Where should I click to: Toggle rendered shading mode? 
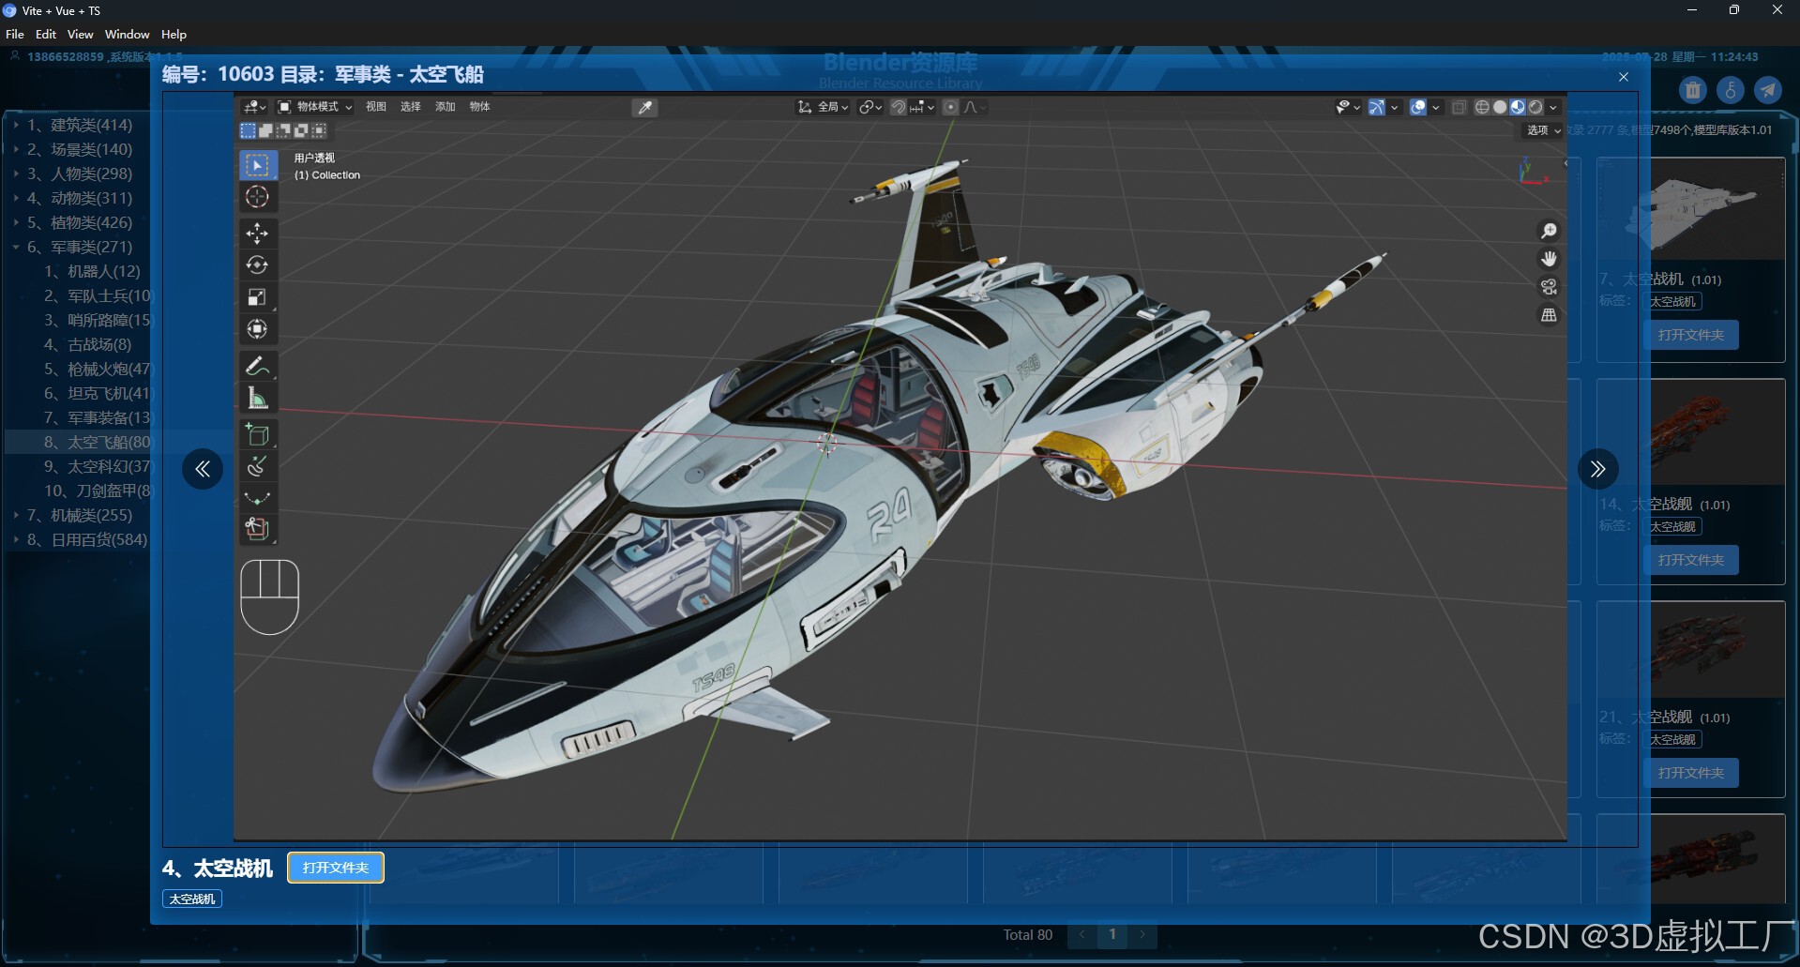[1535, 107]
